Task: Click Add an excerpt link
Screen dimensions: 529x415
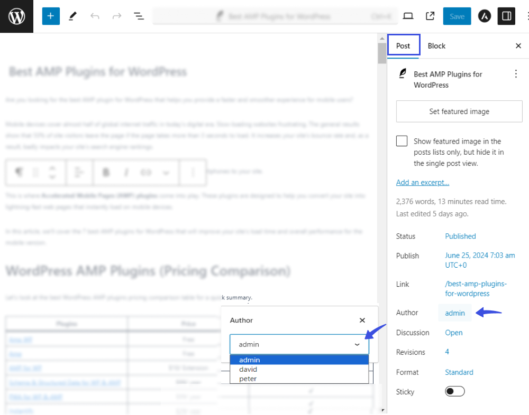Action: 422,182
